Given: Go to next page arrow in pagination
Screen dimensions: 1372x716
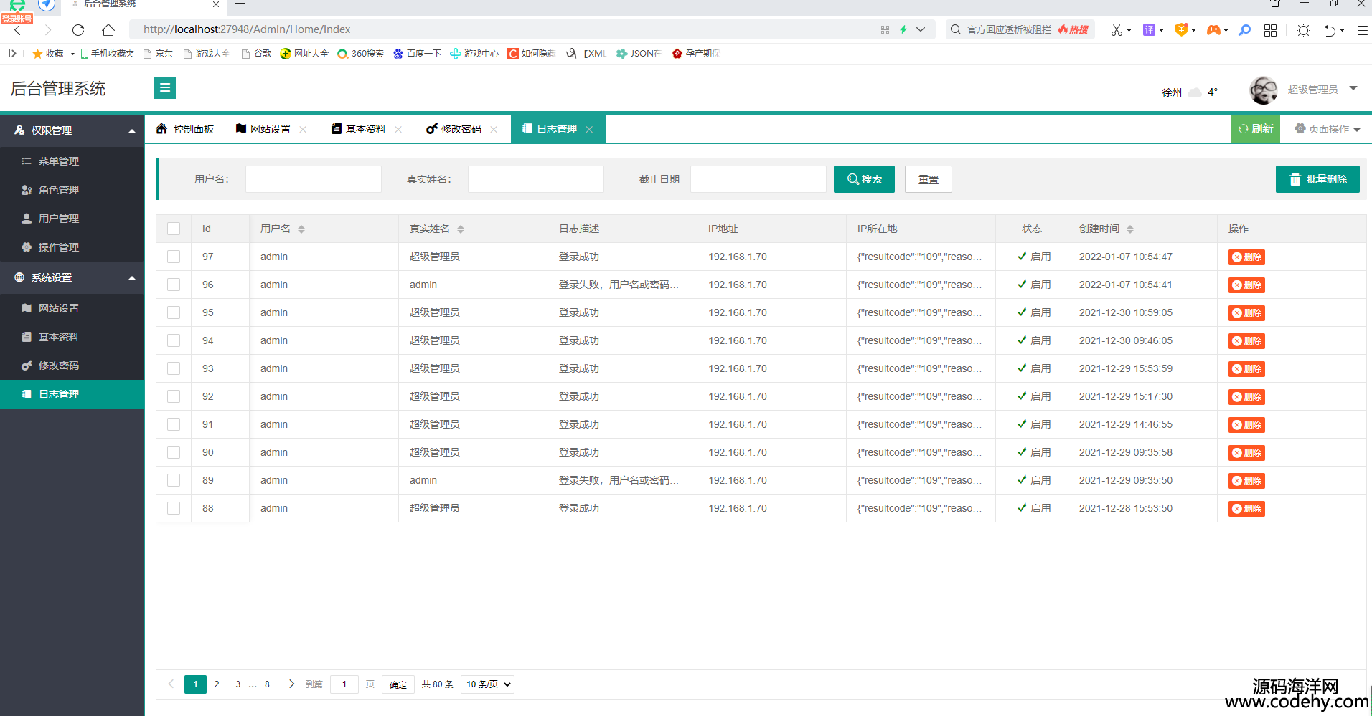Looking at the screenshot, I should (291, 684).
